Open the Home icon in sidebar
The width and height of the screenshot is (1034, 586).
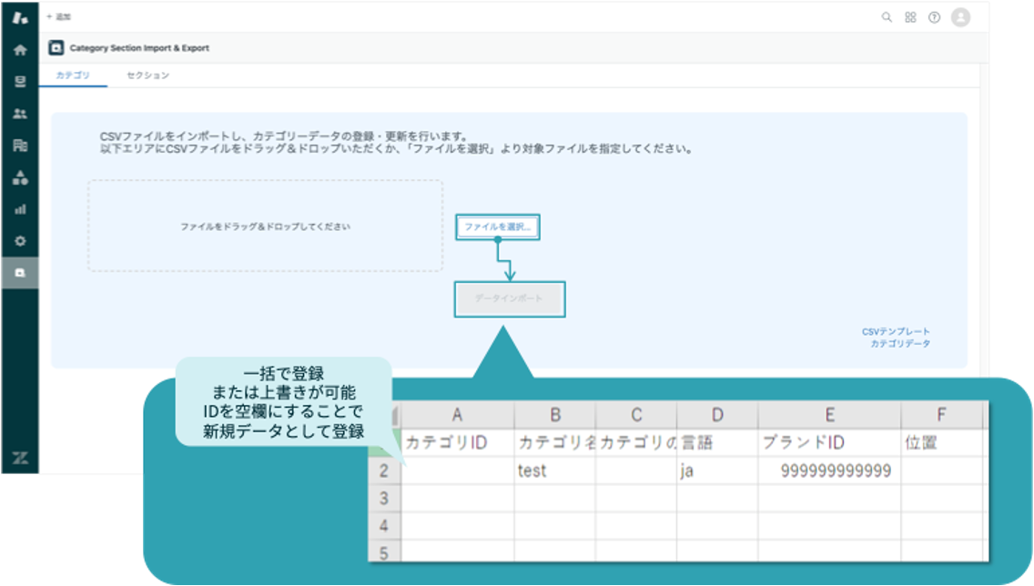tap(19, 50)
